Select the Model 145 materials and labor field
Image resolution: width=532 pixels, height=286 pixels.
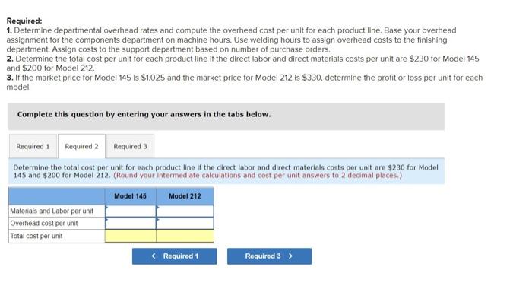pyautogui.click(x=131, y=211)
